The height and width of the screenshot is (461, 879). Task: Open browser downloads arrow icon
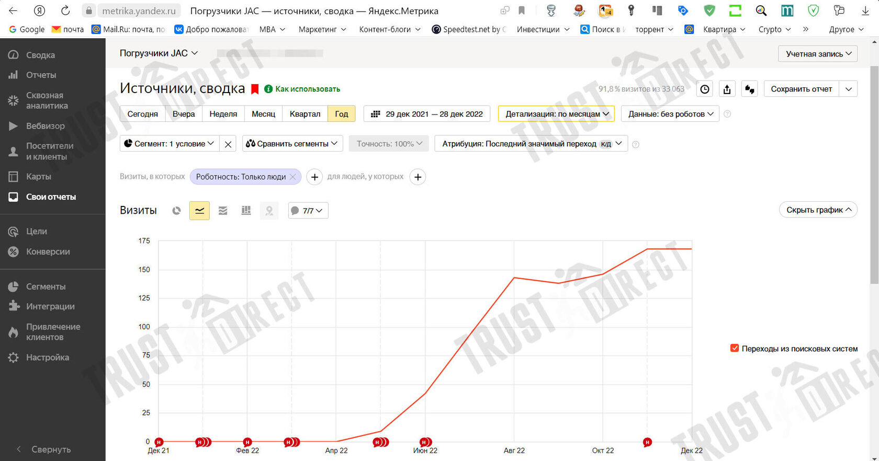865,10
